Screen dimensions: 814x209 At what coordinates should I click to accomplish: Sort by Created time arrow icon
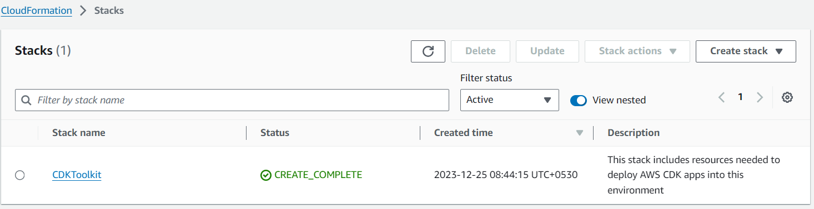(580, 133)
